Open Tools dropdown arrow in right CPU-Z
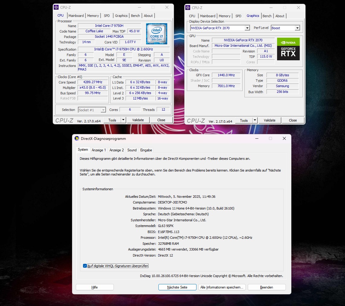Screen dimensions: 345x306 (x=255, y=120)
